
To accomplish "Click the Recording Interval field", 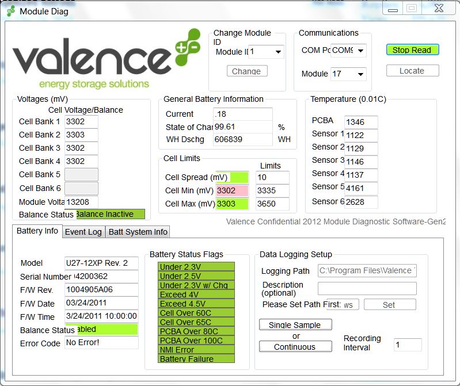I will 408,345.
